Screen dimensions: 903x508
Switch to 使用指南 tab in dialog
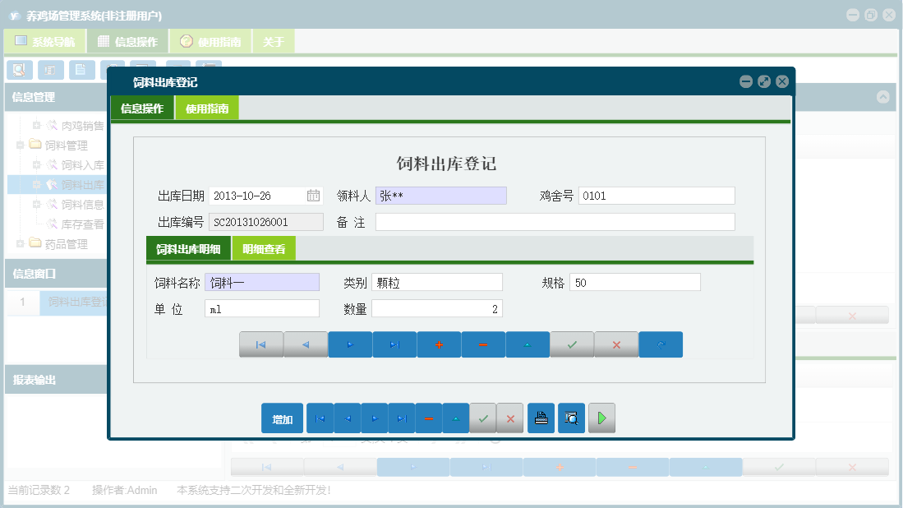(x=207, y=109)
